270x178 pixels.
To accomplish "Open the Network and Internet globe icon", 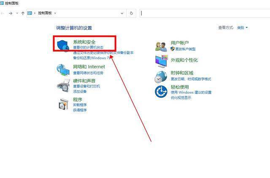I will pos(63,70).
